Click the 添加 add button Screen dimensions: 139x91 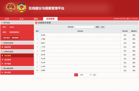(103, 27)
